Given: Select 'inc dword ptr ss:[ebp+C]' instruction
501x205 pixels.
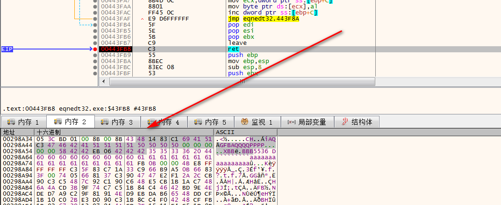Looking at the screenshot, I should [x=273, y=13].
